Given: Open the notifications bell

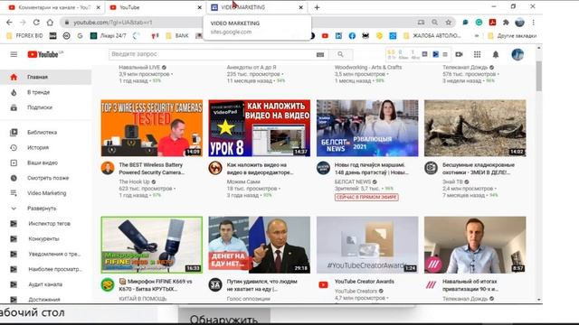Looking at the screenshot, I should coord(496,54).
